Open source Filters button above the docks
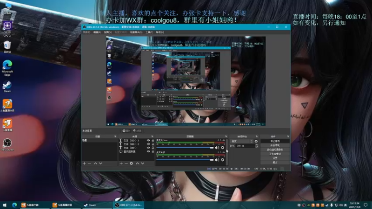Image resolution: width=372 pixels, height=209 pixels. pos(137,131)
